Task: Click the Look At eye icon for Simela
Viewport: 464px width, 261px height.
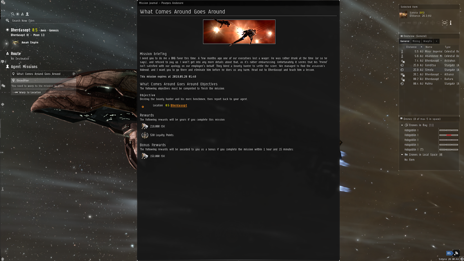Action: coord(445,23)
